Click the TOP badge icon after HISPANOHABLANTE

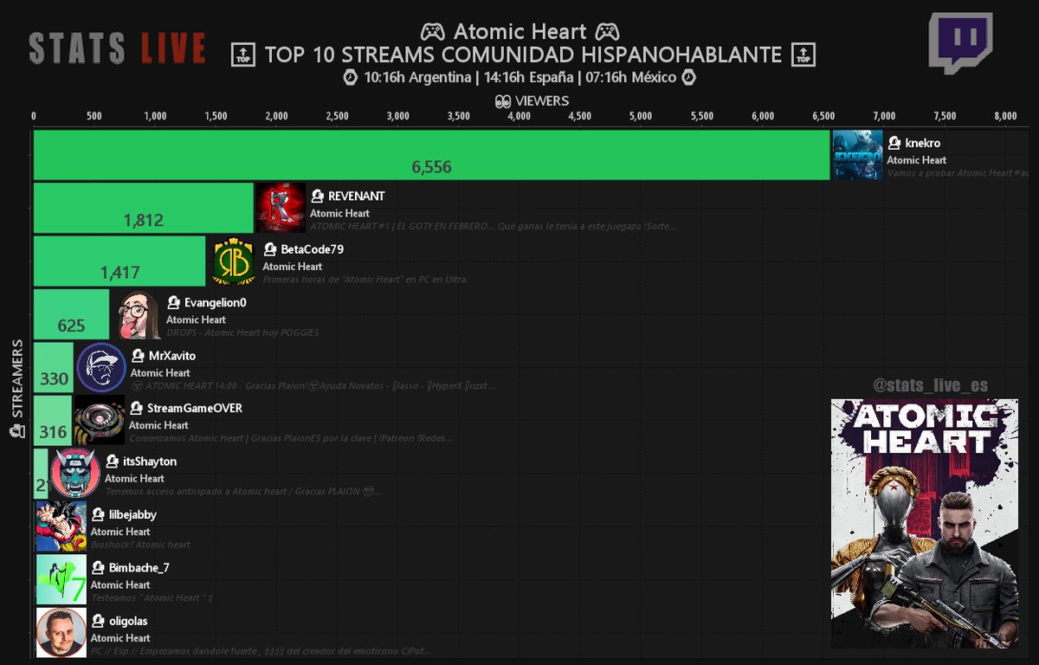803,55
